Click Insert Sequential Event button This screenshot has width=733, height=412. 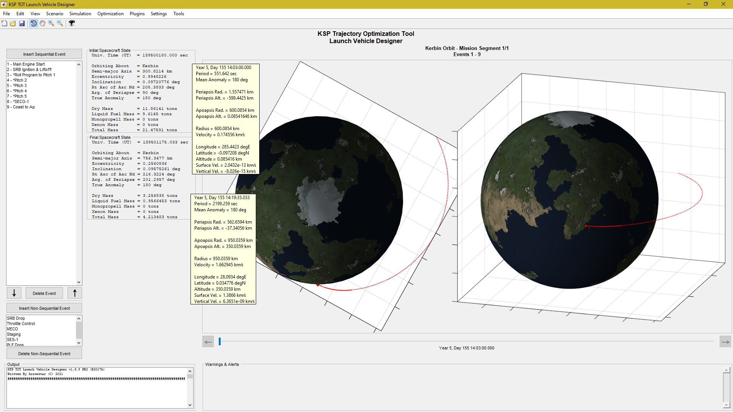[44, 54]
